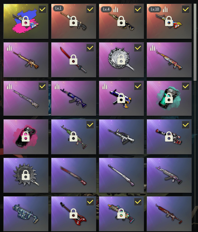Click bullet icon on the yellow-blue SMG tile
This screenshot has width=198, height=232.
point(105,86)
